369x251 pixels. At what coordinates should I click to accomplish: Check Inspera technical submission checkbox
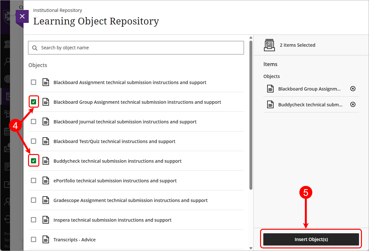click(x=34, y=220)
